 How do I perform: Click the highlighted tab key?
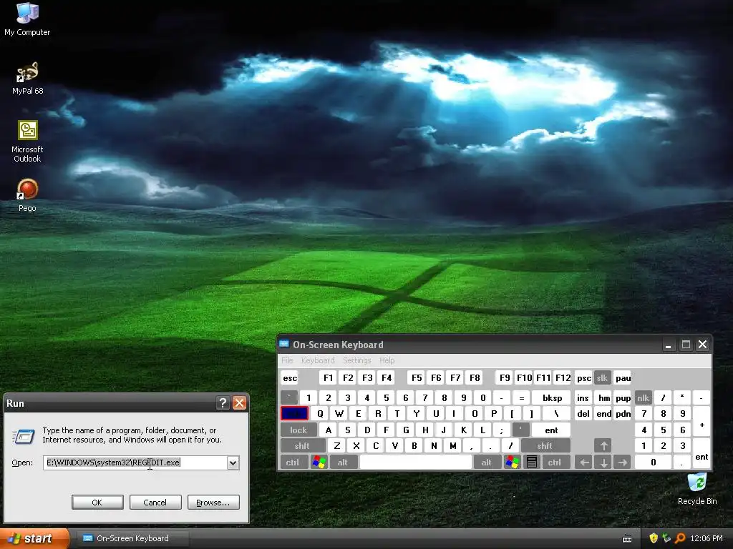click(x=294, y=414)
